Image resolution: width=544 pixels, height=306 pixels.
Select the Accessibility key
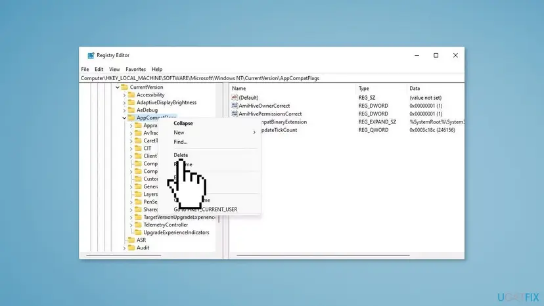(x=150, y=95)
